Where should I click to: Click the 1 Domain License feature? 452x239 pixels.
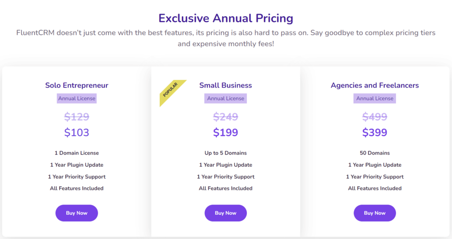[77, 153]
